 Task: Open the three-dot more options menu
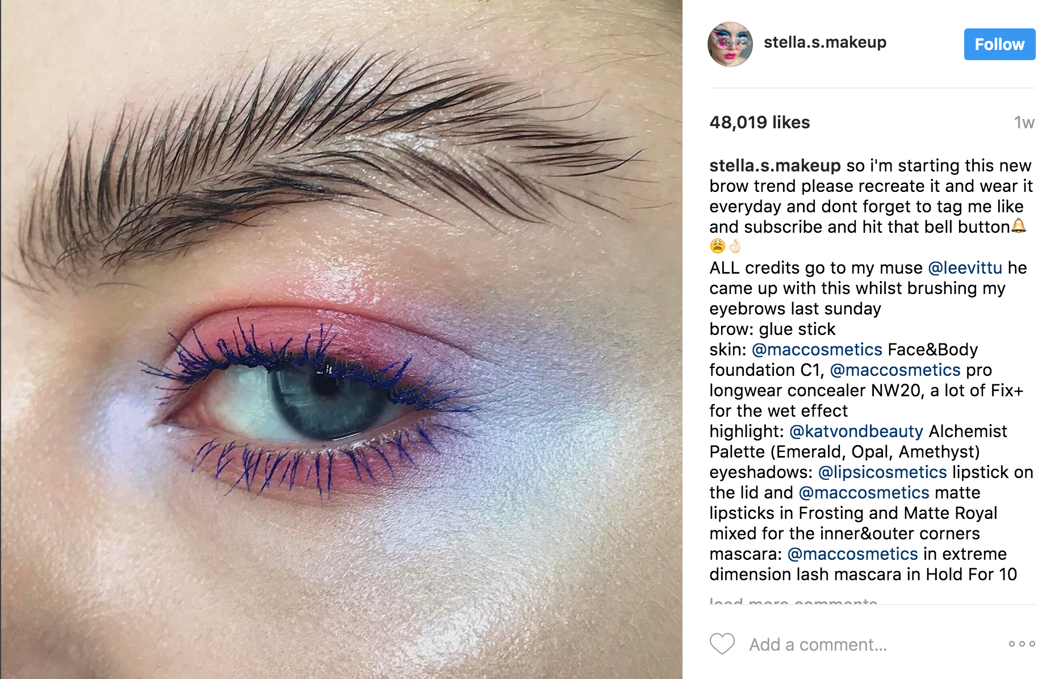pyautogui.click(x=1022, y=644)
